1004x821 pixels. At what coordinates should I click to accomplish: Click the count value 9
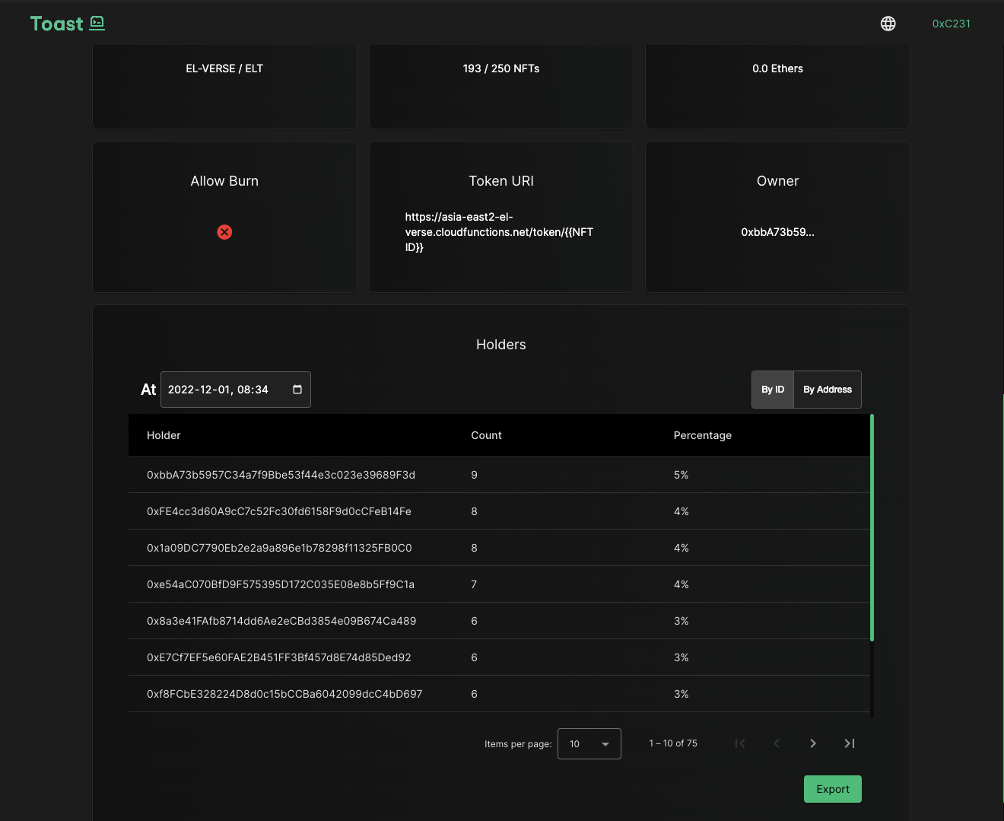coord(475,475)
